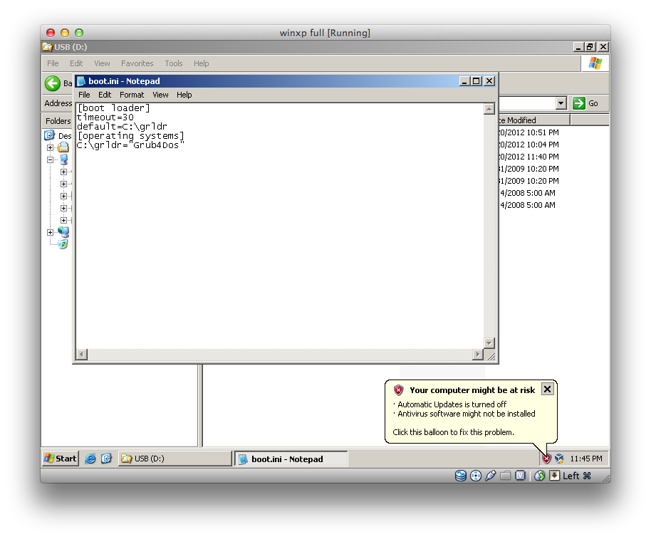This screenshot has width=651, height=539.
Task: Click the VirtualBox Guest Additions tray icon
Action: pyautogui.click(x=559, y=459)
